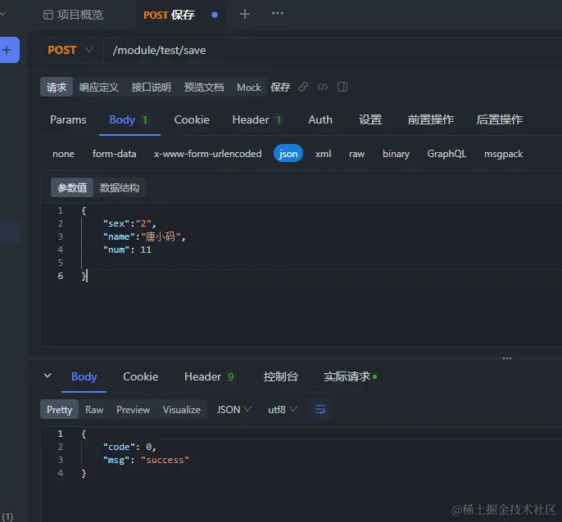The width and height of the screenshot is (562, 522).
Task: Open the 控制台 console tab
Action: pos(281,376)
